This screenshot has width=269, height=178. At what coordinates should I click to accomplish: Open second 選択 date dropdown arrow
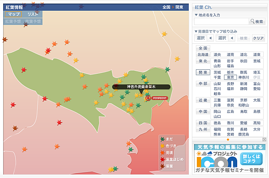(232, 38)
